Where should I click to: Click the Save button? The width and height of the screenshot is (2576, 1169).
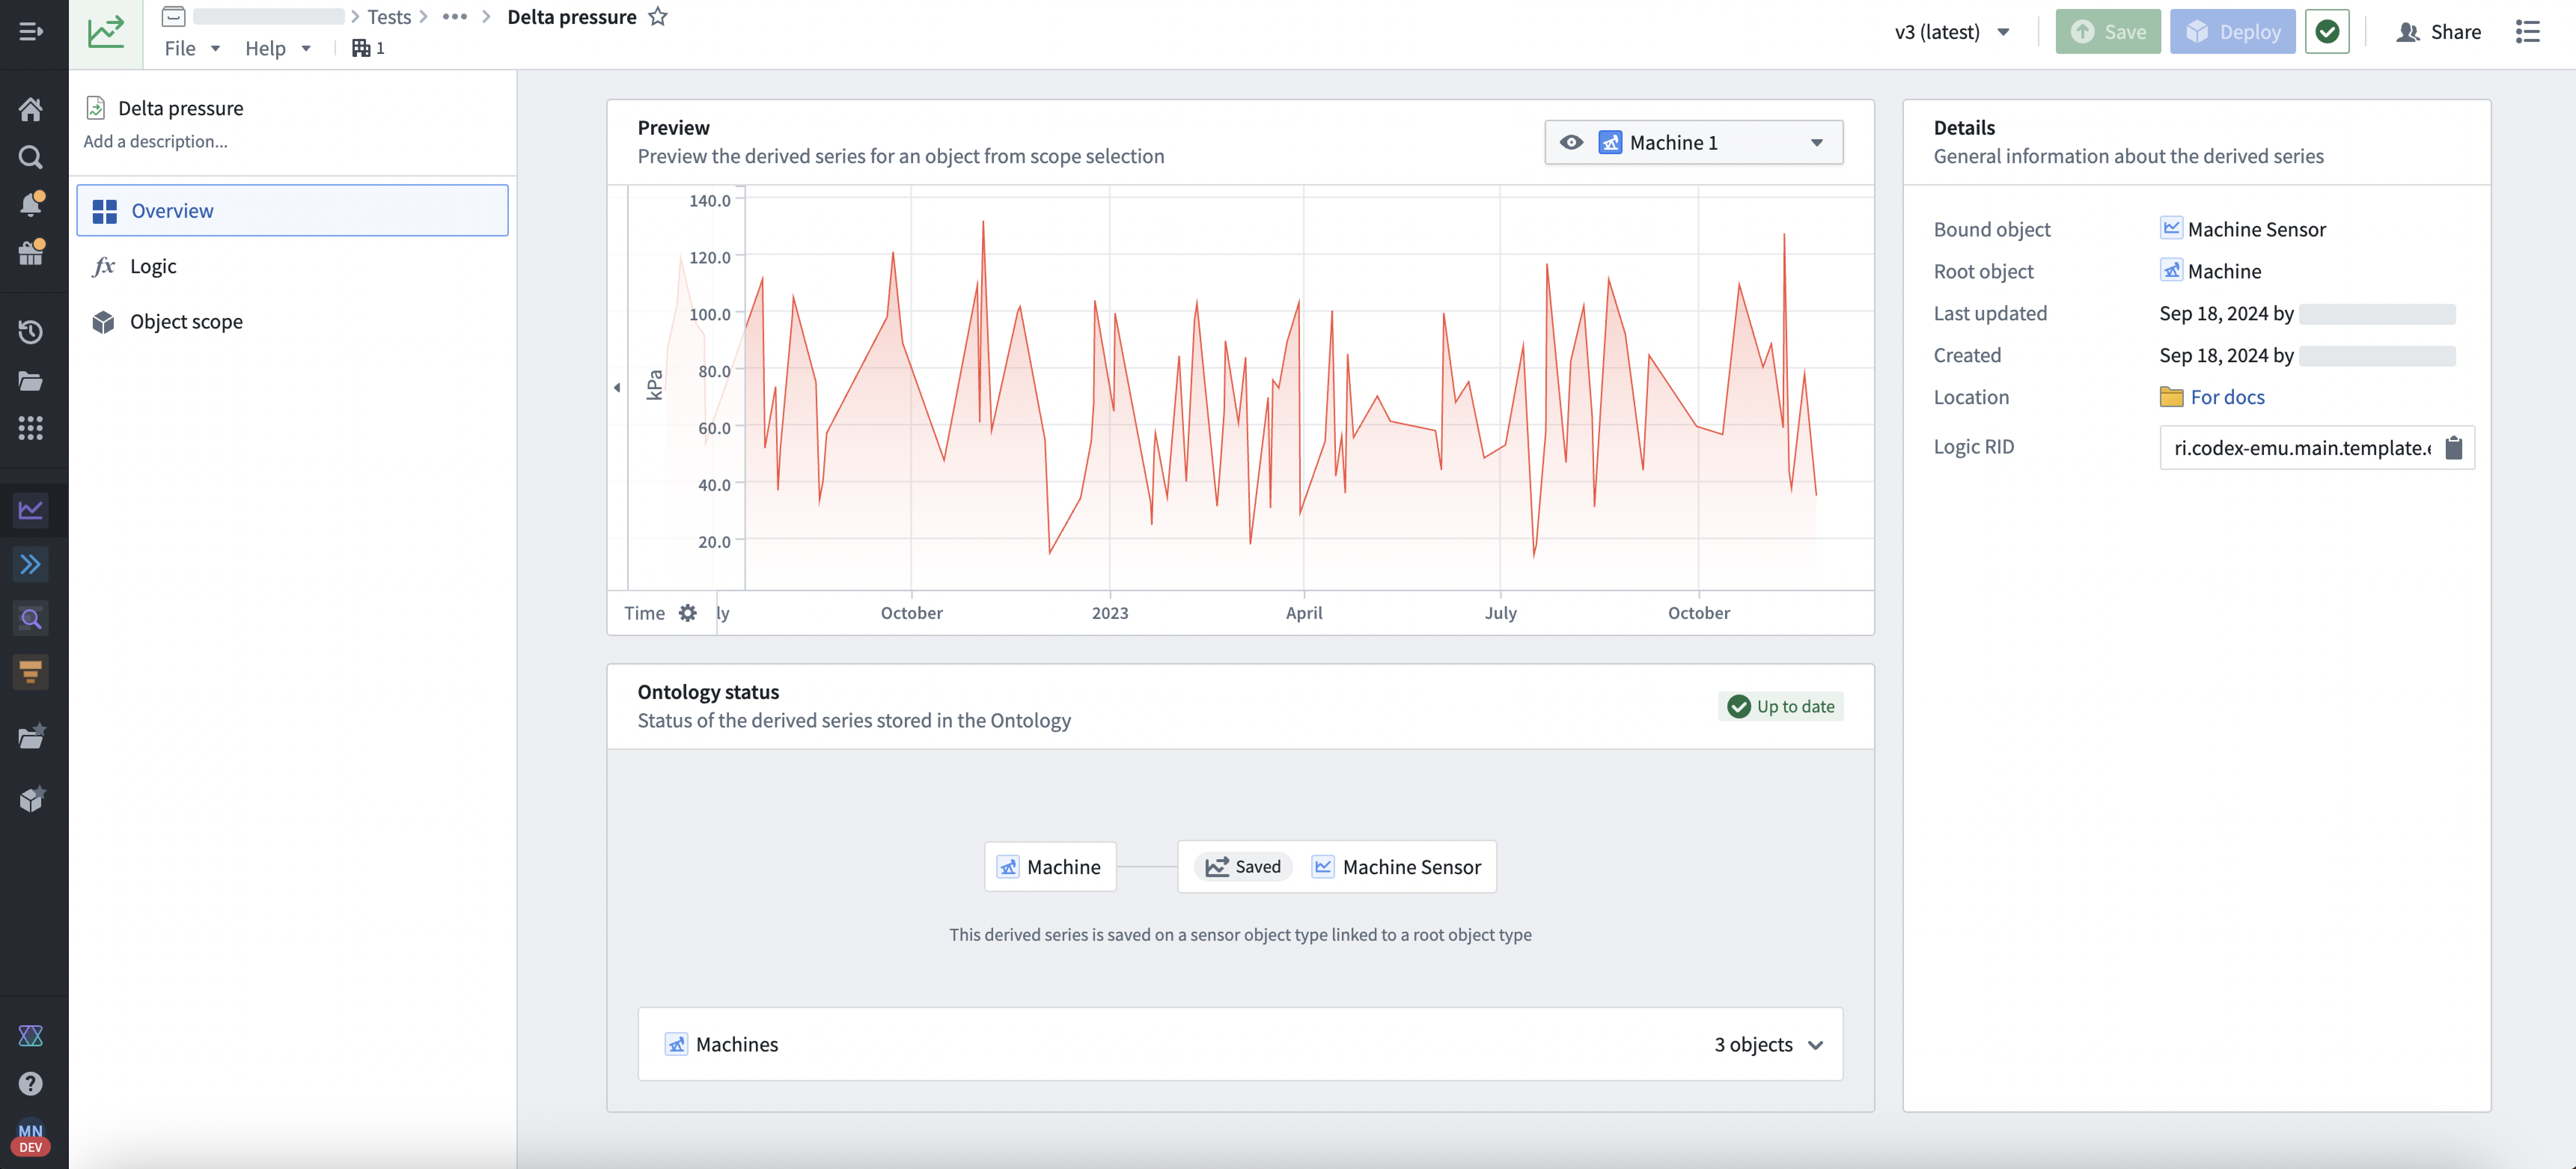point(2108,32)
